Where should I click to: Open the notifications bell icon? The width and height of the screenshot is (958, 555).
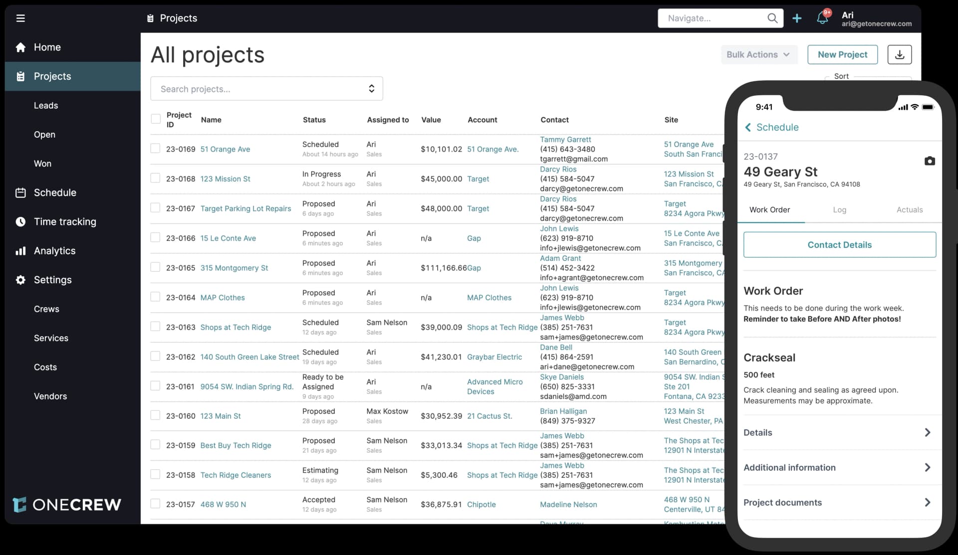click(x=822, y=18)
